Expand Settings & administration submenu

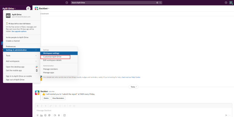point(21,50)
